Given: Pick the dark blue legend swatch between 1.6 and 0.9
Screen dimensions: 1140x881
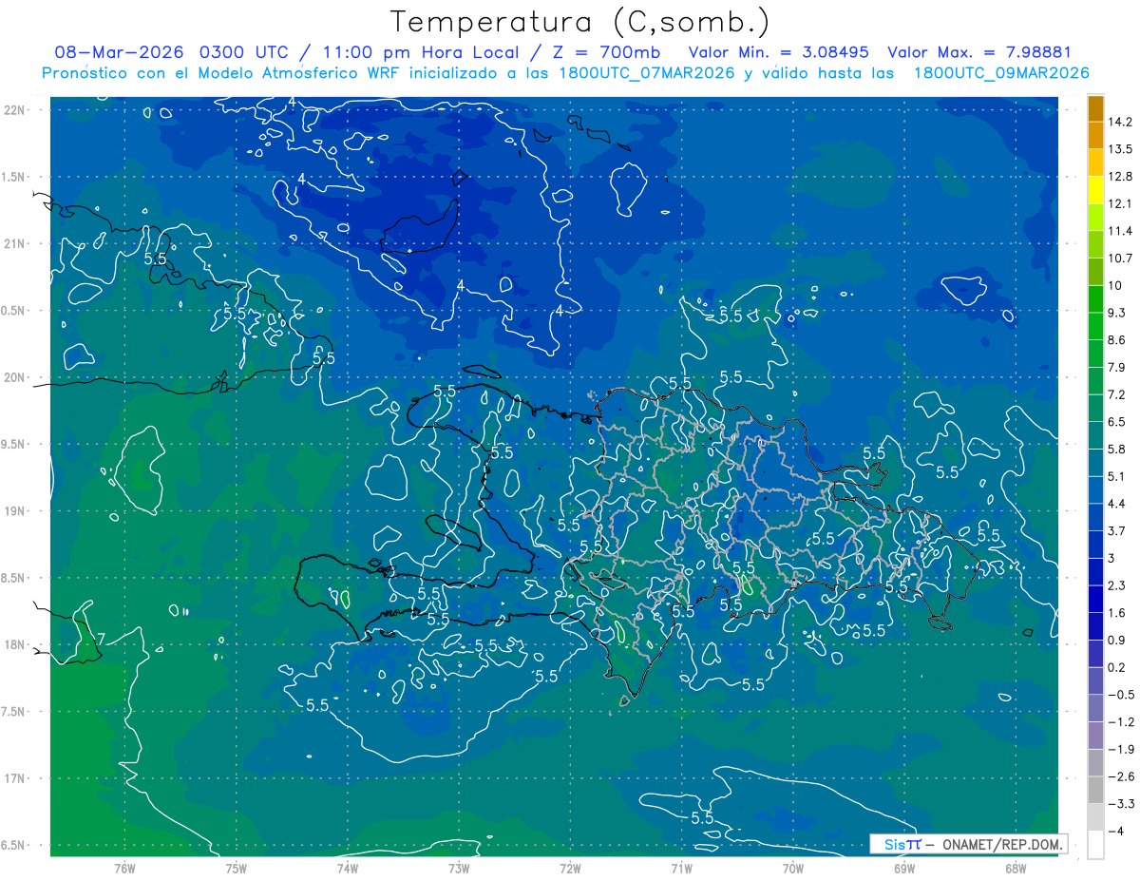Looking at the screenshot, I should click(x=1095, y=627).
